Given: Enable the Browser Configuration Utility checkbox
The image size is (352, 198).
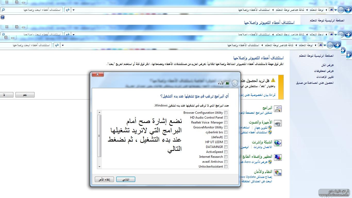Looking at the screenshot, I should 226,113.
